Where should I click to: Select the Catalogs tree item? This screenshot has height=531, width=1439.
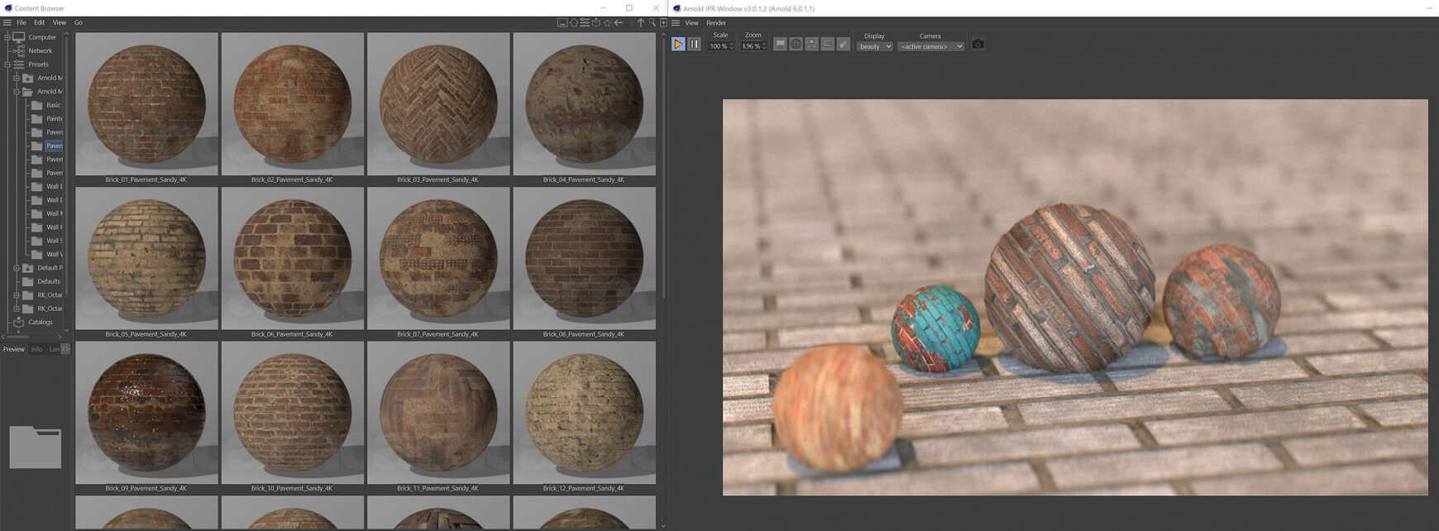click(x=41, y=323)
